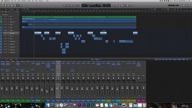Mute the Double R2 track
The height and width of the screenshot is (108, 192).
(x=5, y=52)
